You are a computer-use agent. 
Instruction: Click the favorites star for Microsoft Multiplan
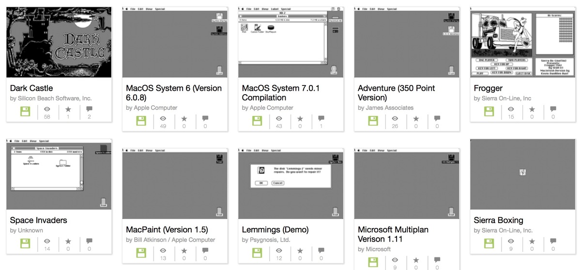416,260
